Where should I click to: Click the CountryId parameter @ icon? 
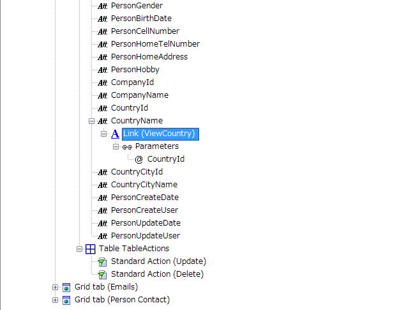coord(138,159)
